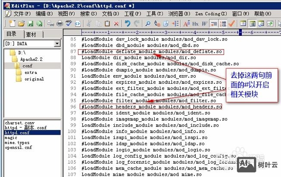
Task: Click the Redo arrow icon
Action: coord(137,23)
